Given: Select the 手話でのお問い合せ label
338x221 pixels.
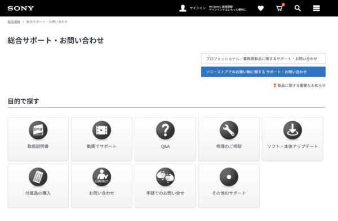Looking at the screenshot, I should 165,193.
